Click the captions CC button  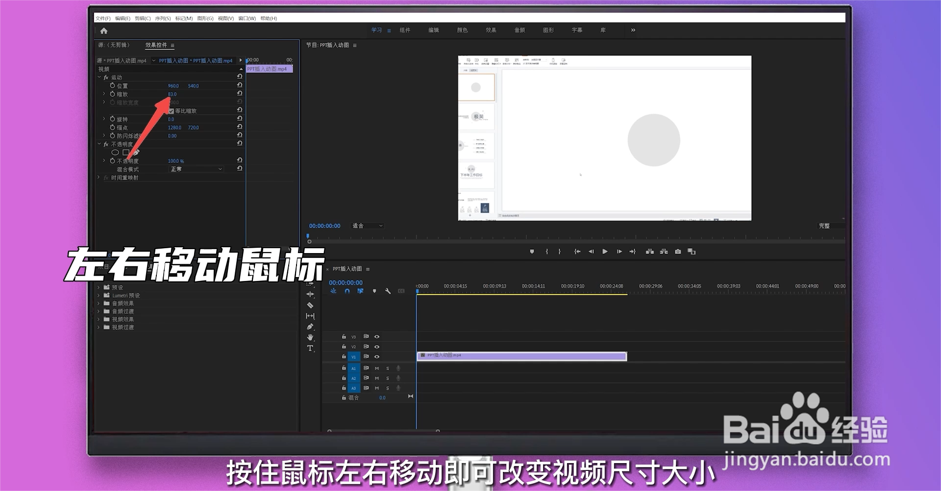401,291
